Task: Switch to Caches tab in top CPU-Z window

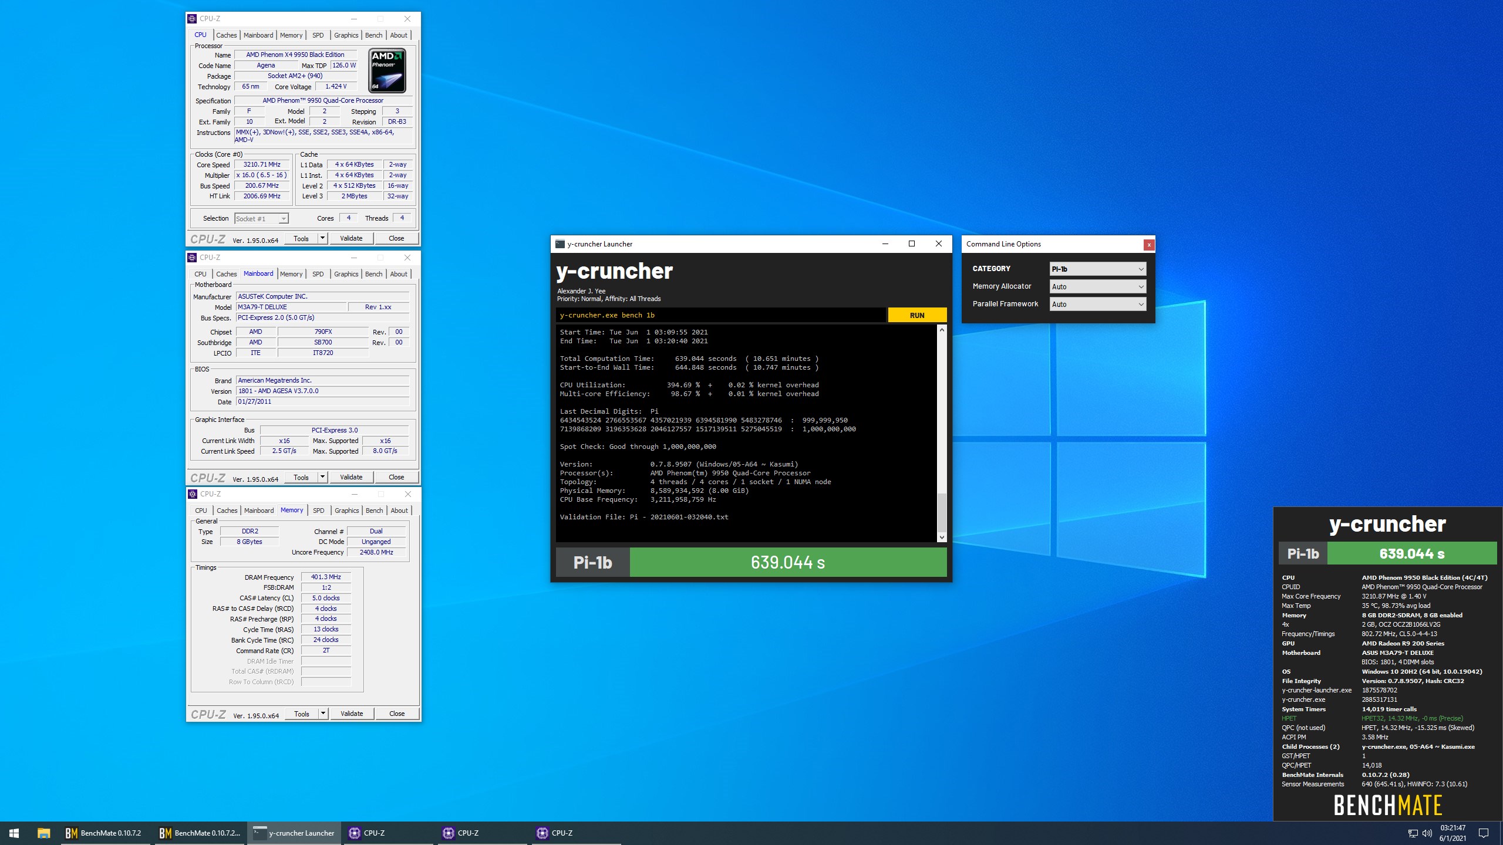Action: coord(226,35)
